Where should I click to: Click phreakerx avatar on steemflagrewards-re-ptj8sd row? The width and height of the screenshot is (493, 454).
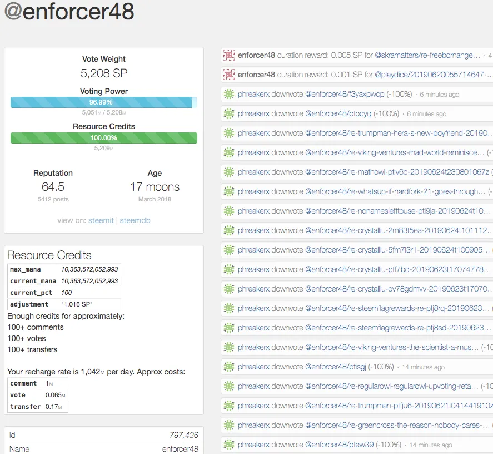229,328
